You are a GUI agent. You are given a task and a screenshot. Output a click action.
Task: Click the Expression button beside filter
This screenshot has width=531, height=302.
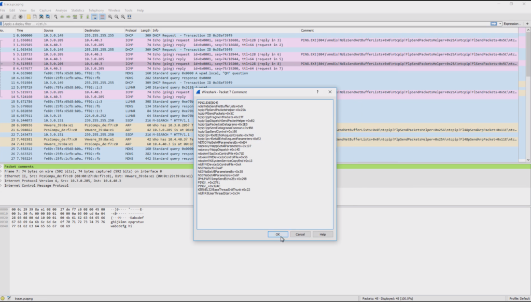(512, 24)
